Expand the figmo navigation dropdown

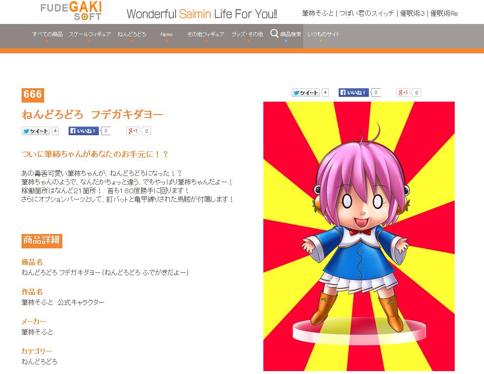point(166,34)
